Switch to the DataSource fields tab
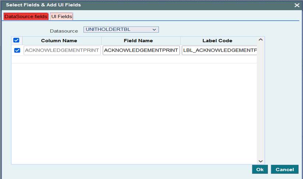 (x=26, y=17)
